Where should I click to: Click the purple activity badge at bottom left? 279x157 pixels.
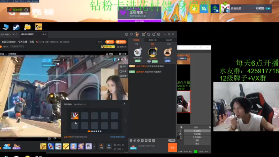pos(16,147)
